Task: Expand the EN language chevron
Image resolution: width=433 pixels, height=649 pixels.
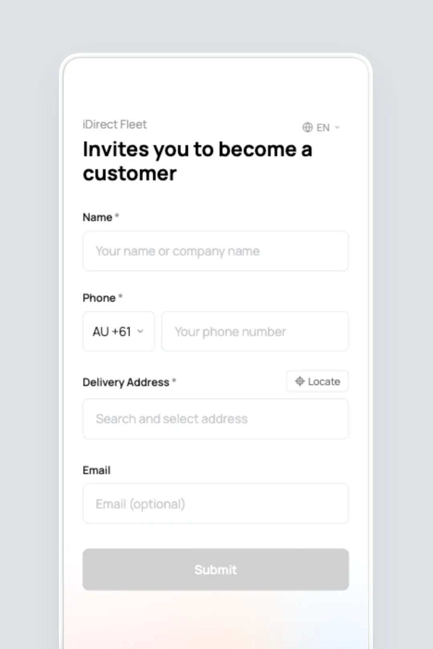Action: 337,127
